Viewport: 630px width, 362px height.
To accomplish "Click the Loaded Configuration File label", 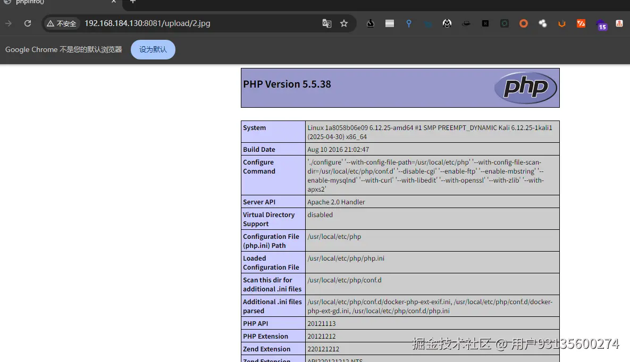I will tap(271, 262).
